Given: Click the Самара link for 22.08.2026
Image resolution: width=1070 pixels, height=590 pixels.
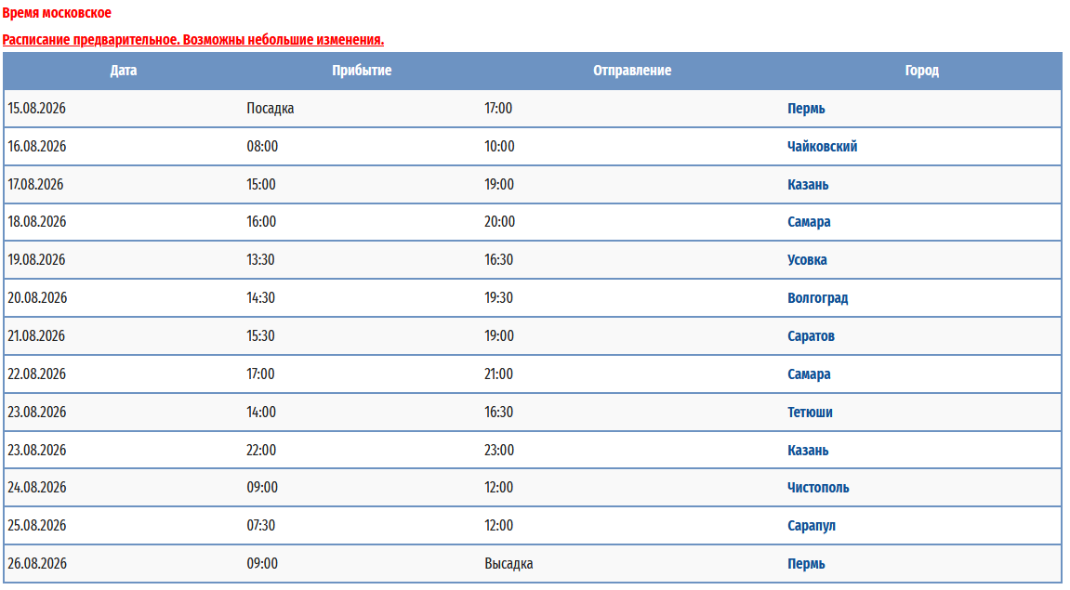Looking at the screenshot, I should 809,374.
